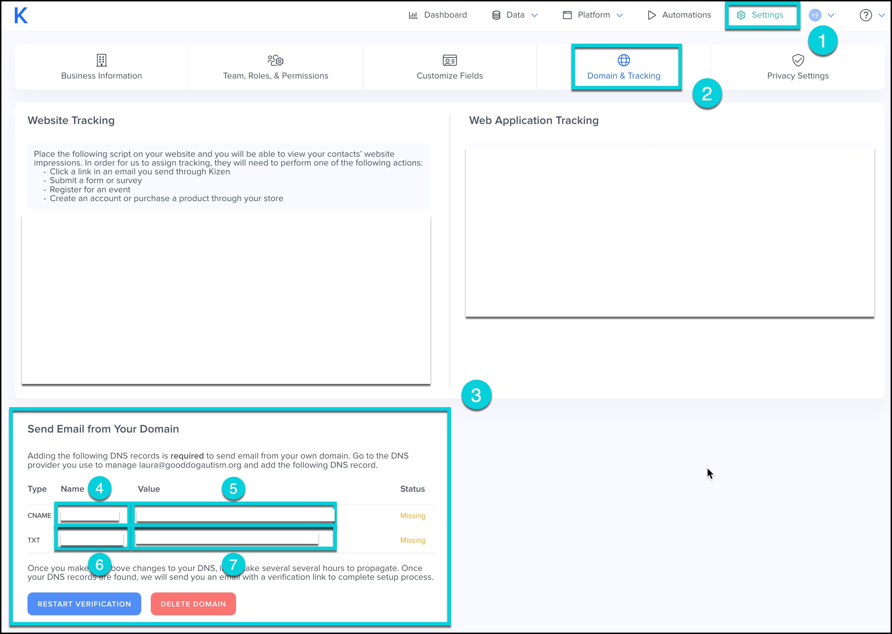Open the Business Information tab
The image size is (892, 634).
[101, 67]
